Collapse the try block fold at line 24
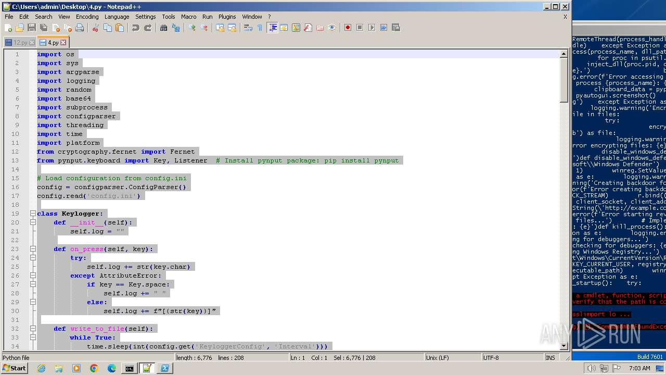The image size is (666, 375). (32, 258)
